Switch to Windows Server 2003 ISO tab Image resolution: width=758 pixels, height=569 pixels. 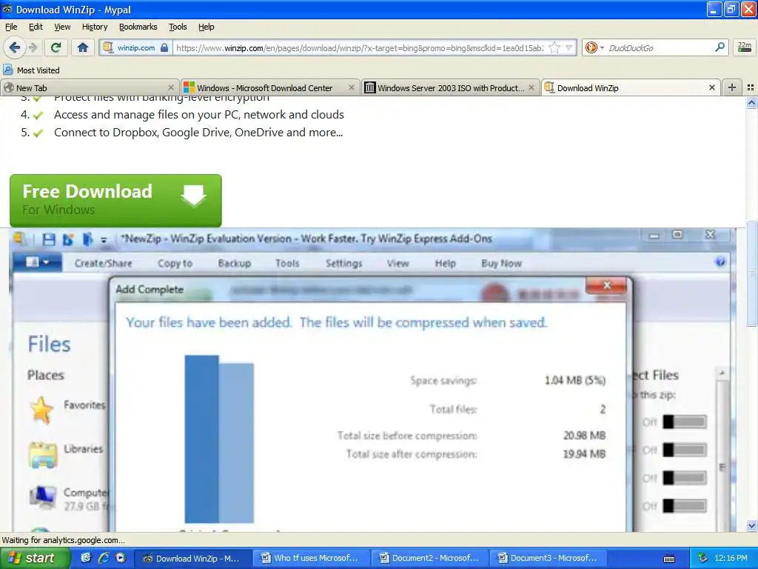coord(450,87)
